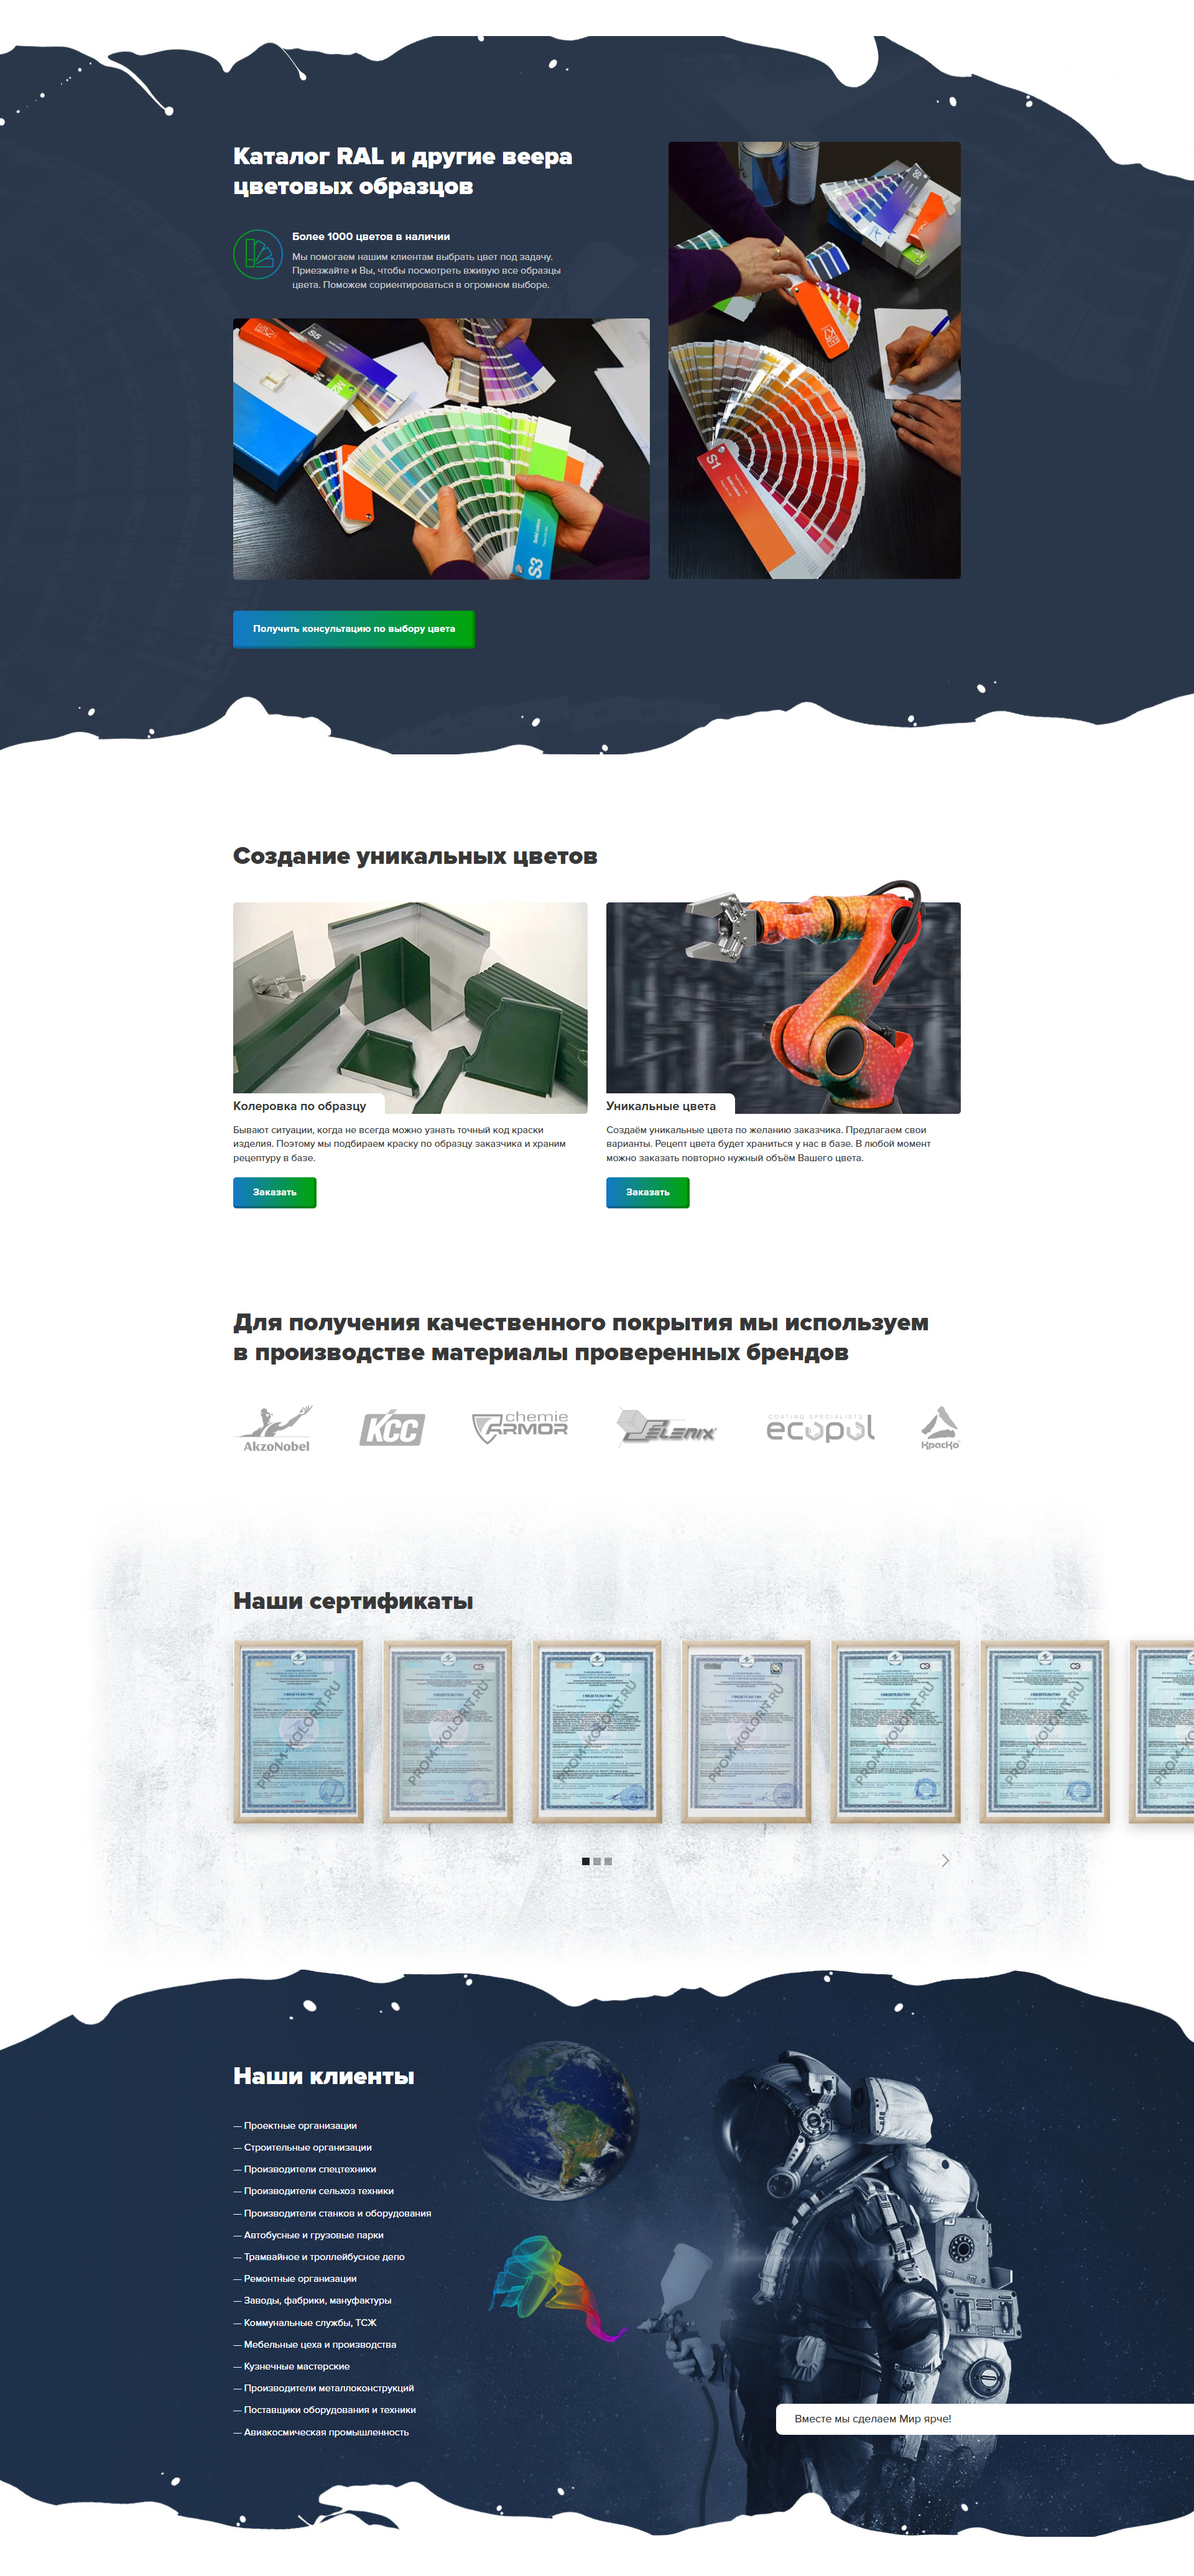Click the Elenix brand logo
Screen dimensions: 1194x2576
tap(667, 1428)
